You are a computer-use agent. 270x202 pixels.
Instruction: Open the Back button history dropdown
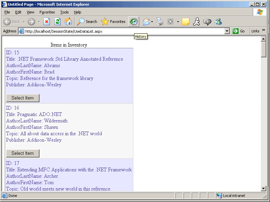click(24, 22)
